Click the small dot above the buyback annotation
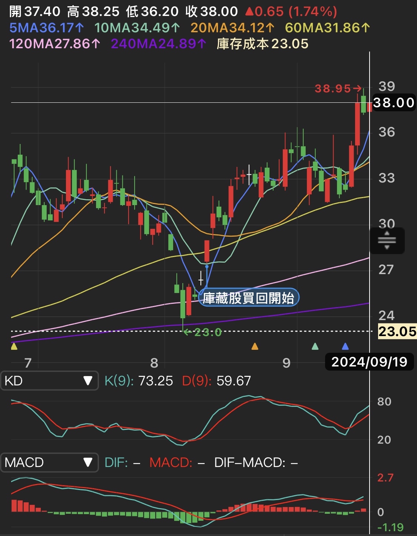The image size is (417, 536). [x=207, y=266]
